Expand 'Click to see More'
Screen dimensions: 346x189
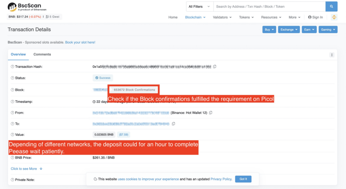click(x=26, y=169)
